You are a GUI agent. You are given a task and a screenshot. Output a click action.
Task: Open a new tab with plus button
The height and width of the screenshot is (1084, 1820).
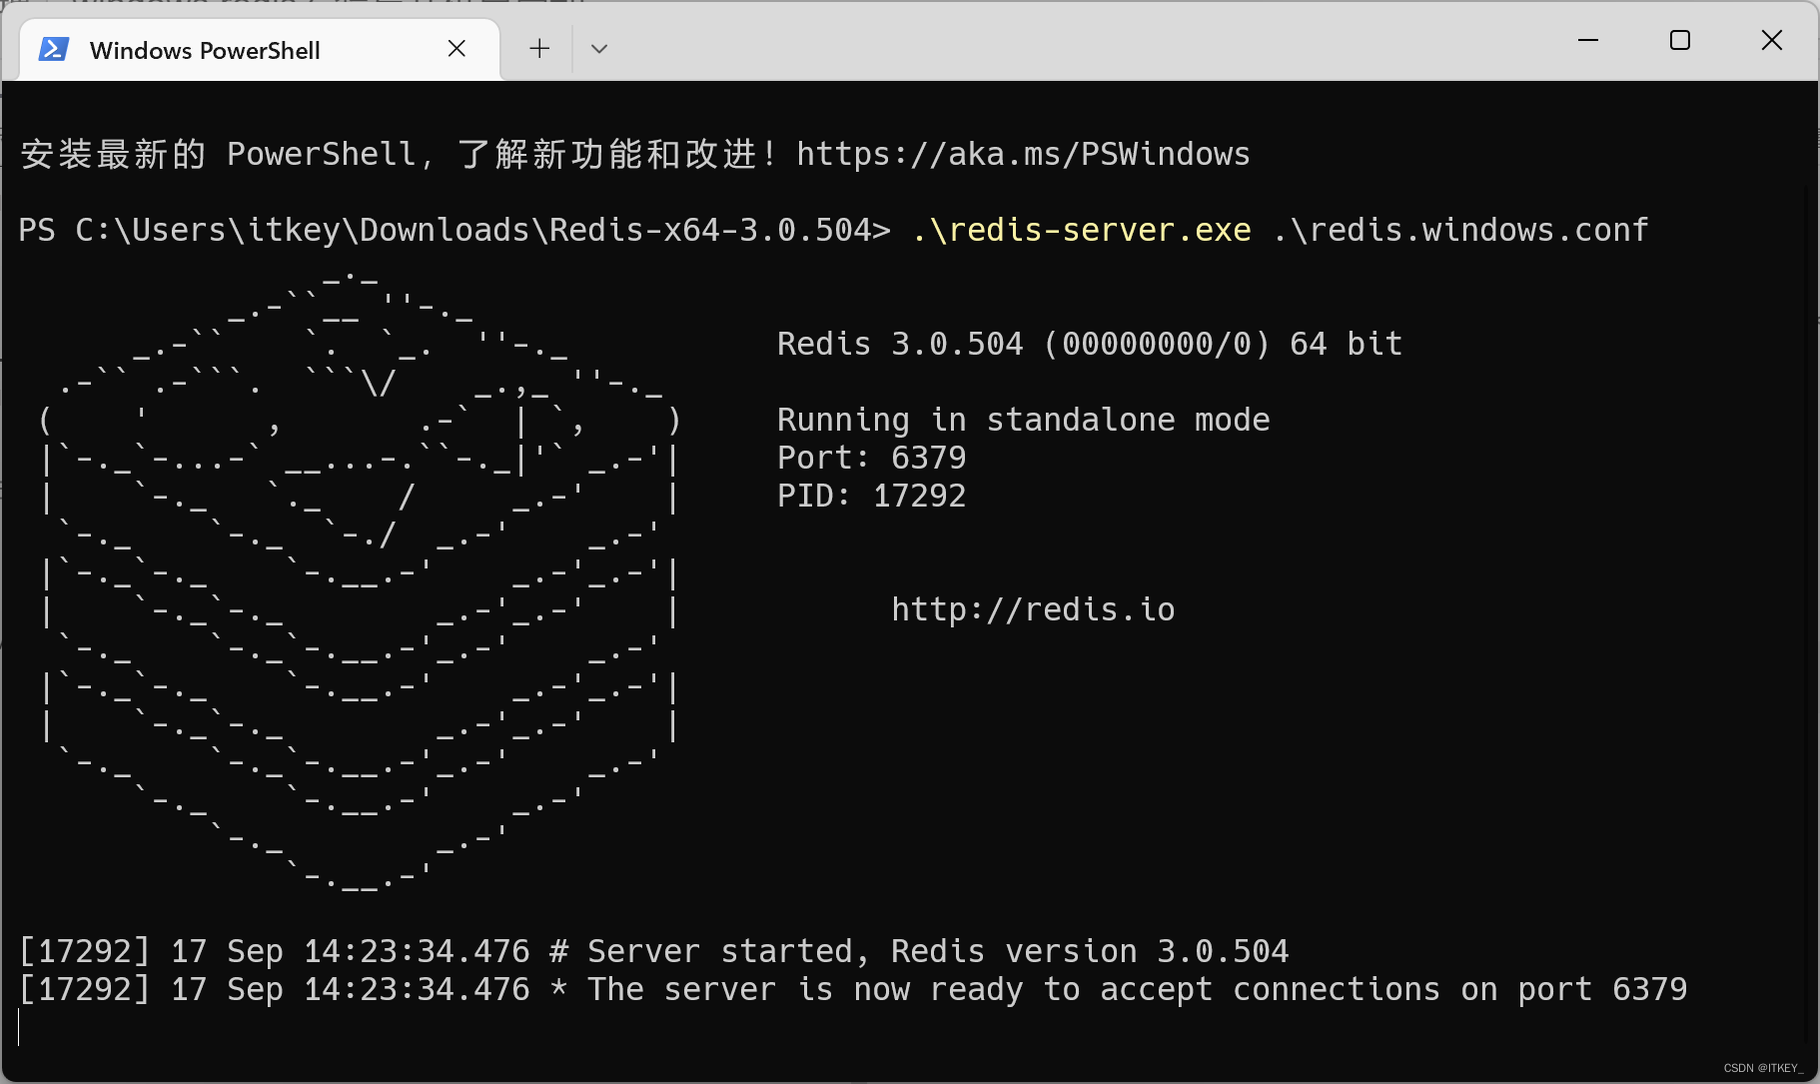tap(539, 48)
